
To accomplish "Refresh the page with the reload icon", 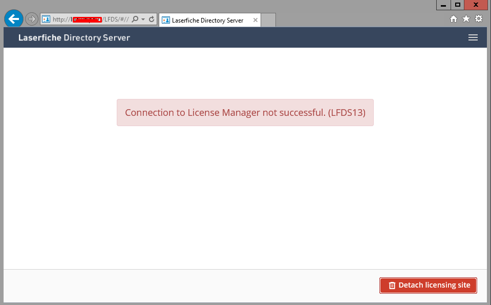I will tap(152, 19).
